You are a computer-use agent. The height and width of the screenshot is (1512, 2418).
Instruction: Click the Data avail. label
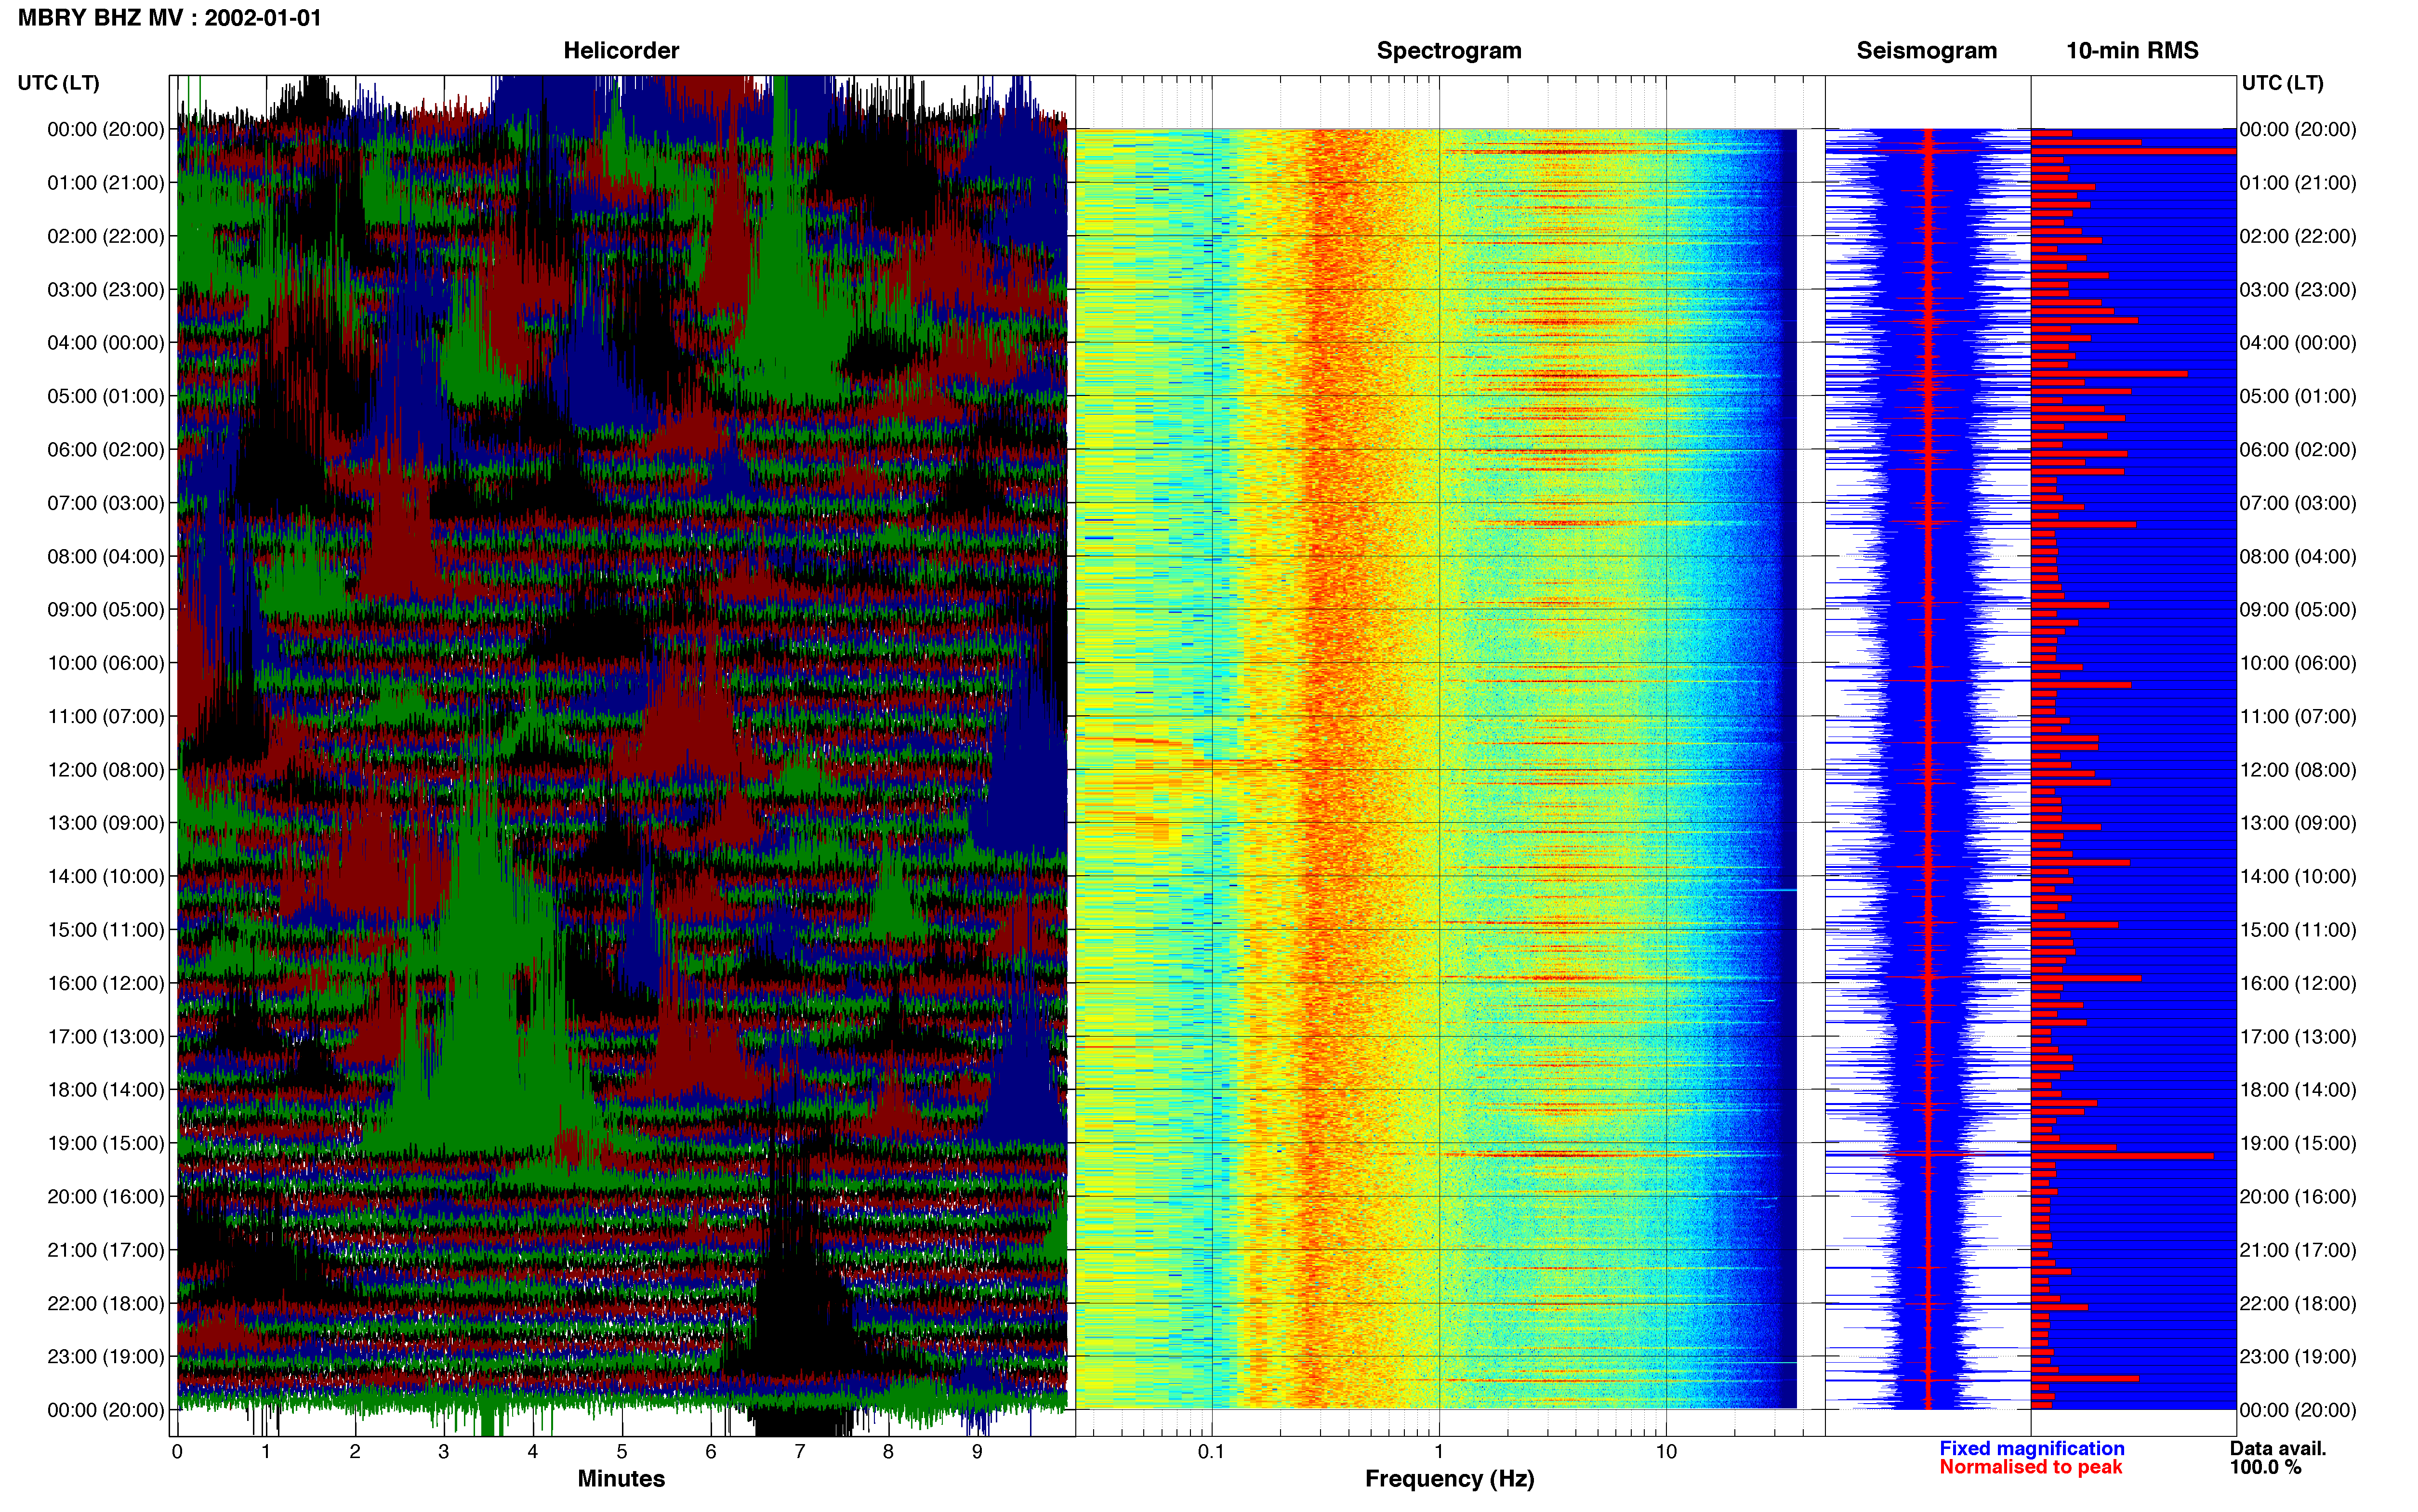point(2278,1448)
